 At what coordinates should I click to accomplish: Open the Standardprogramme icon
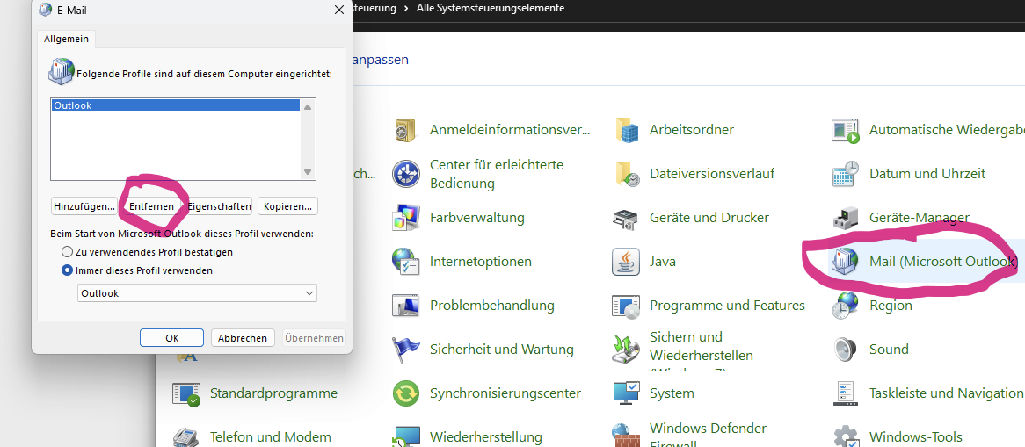coord(186,393)
